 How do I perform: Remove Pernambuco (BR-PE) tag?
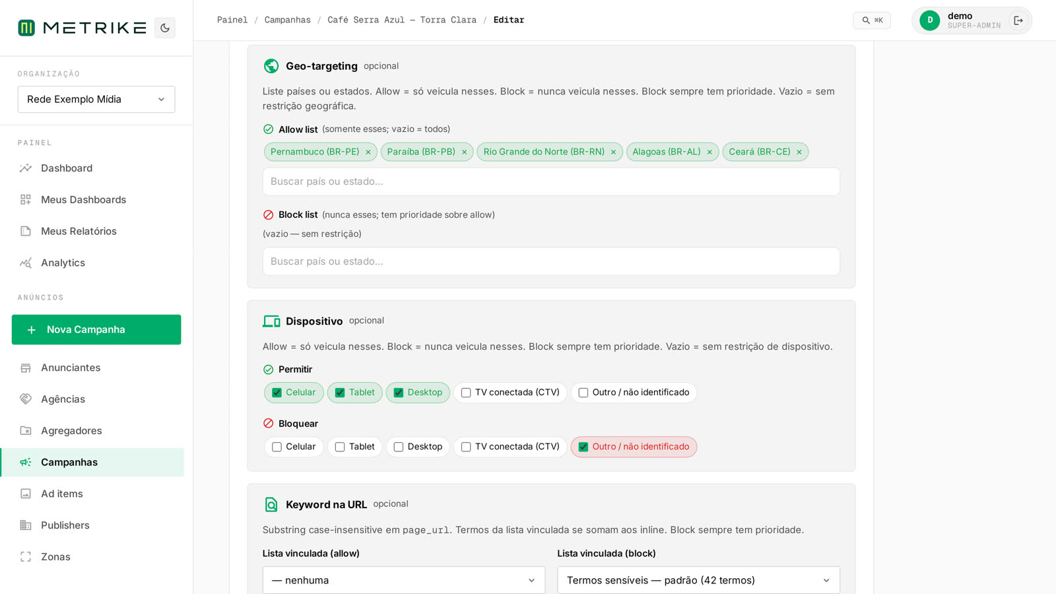[368, 152]
